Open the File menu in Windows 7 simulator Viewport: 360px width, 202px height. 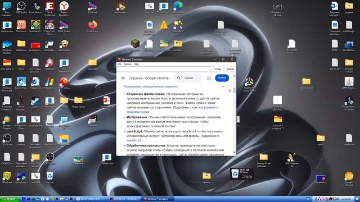coord(119,65)
